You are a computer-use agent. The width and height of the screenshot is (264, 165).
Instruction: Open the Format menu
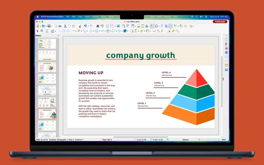tap(95, 17)
